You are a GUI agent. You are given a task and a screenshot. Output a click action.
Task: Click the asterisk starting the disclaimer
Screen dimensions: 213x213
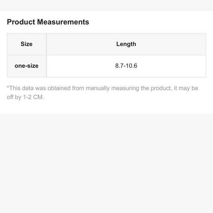8,87
